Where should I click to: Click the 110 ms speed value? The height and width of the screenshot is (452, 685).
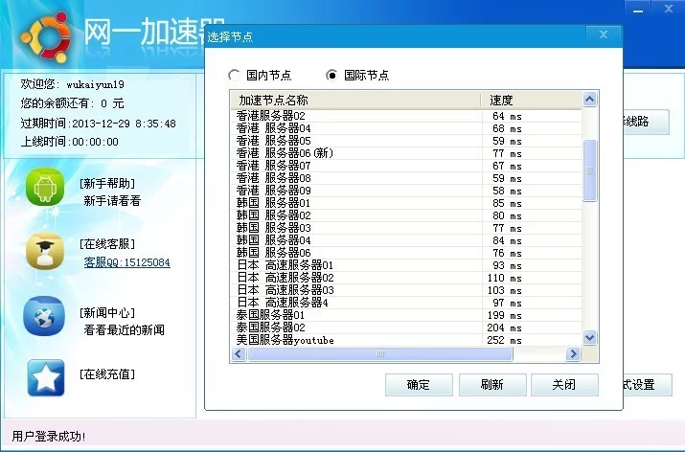point(504,278)
